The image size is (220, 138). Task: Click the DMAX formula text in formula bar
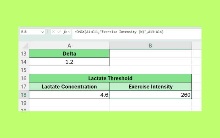point(119,32)
